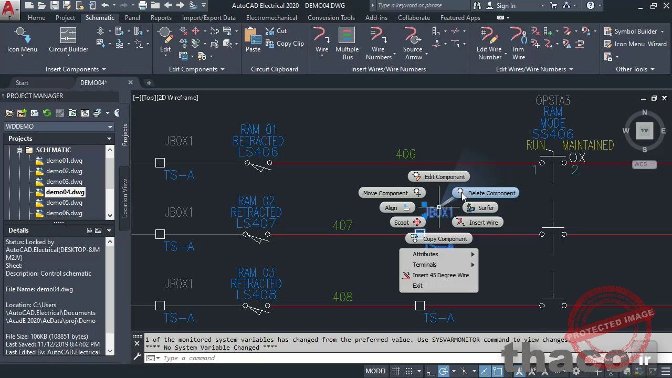
Task: Toggle grid display in the status bar
Action: (x=396, y=371)
